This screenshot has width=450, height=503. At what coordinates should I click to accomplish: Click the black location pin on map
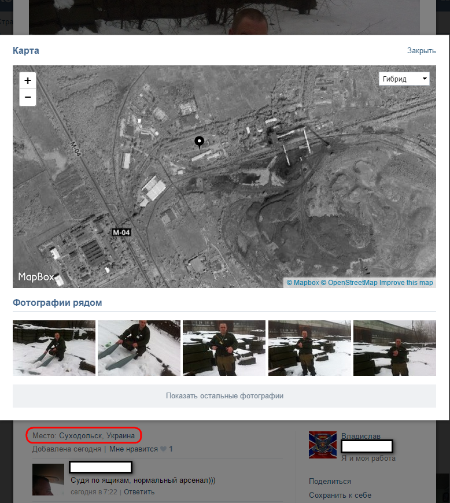200,142
